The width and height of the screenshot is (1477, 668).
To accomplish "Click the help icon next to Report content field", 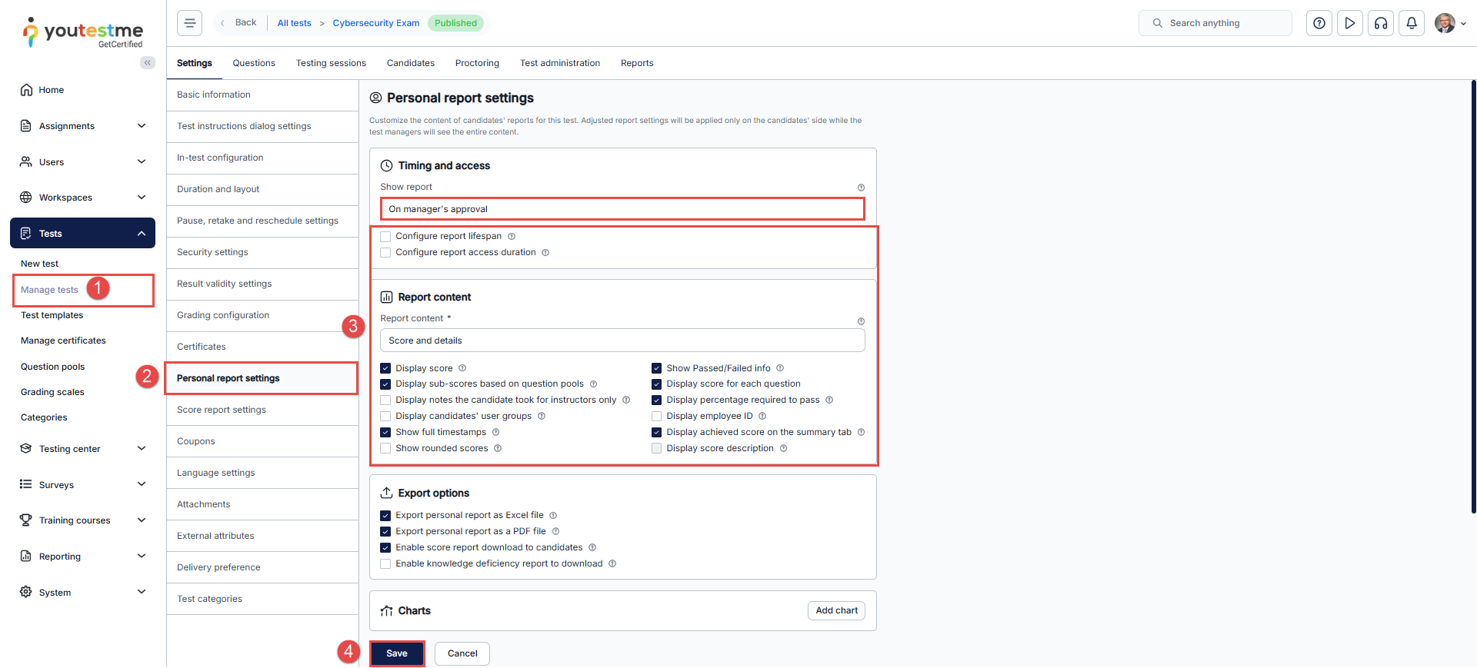I will coord(861,321).
